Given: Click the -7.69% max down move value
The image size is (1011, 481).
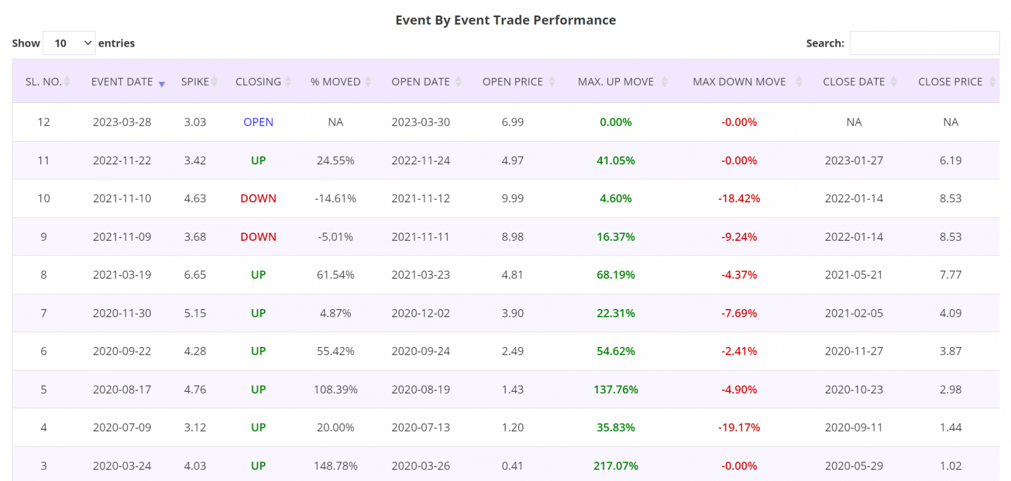Looking at the screenshot, I should (x=739, y=314).
